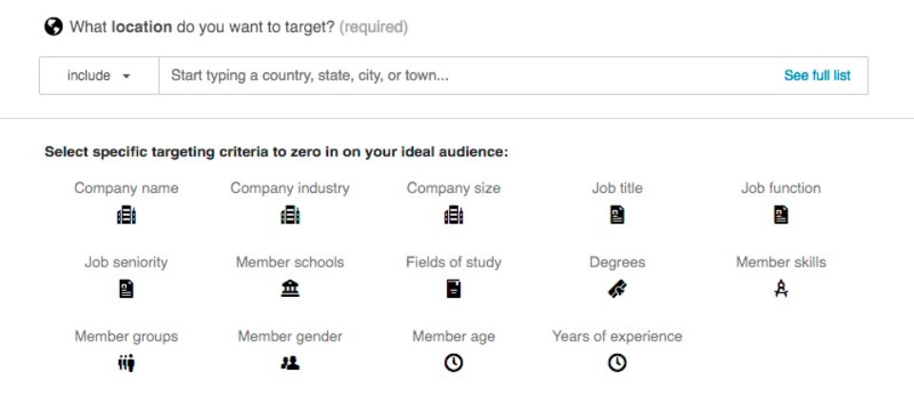Select the Job title label
Image resolution: width=914 pixels, height=410 pixels.
point(616,188)
